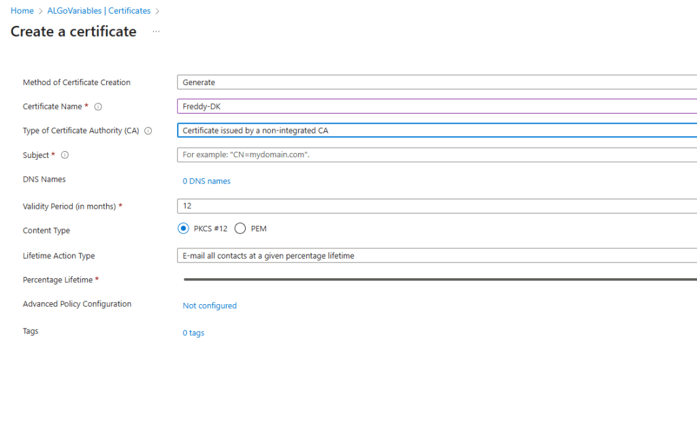Click into the Subject text field
The image size is (697, 430).
click(436, 154)
